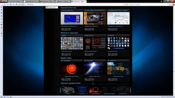Slide logon carousel left with arrow
Image resolution: width=175 pixels, height=98 pixels.
point(61,90)
